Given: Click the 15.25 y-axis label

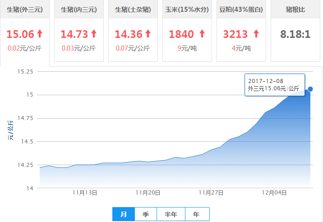Looking at the screenshot, I should tap(25, 72).
